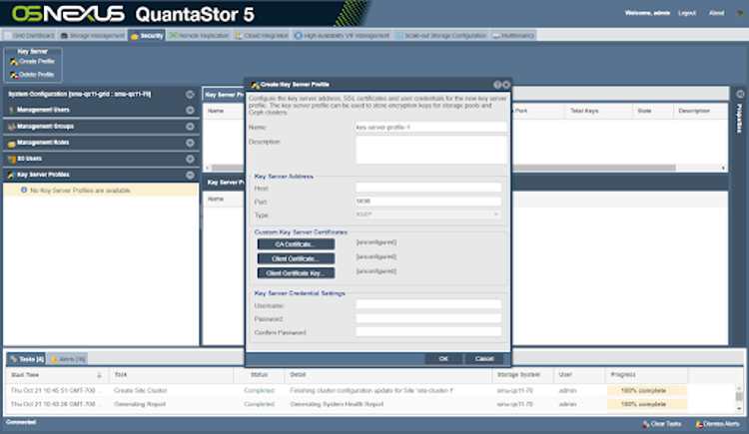
Task: Click the Key Server Profiles key icon
Action: click(11, 176)
